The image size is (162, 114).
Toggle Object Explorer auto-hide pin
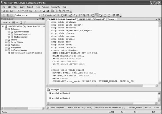[40, 19]
